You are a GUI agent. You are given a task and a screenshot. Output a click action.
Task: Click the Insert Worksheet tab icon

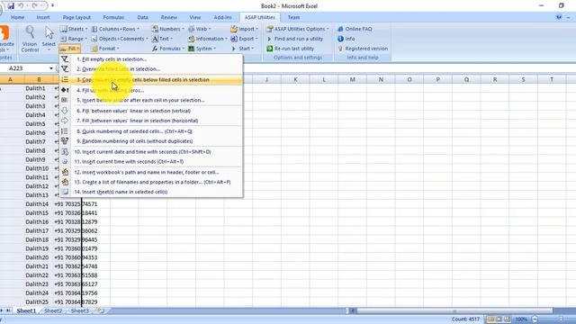(x=101, y=310)
